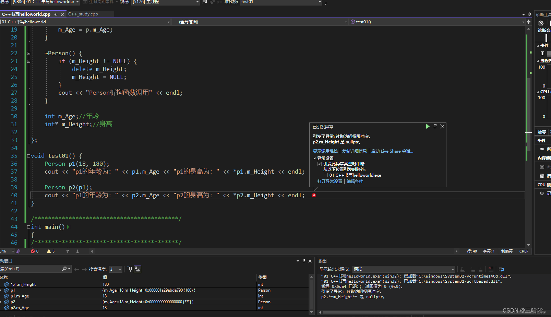Click the warning count indicator showing 3
Screen dimensions: 551x317
coord(51,251)
